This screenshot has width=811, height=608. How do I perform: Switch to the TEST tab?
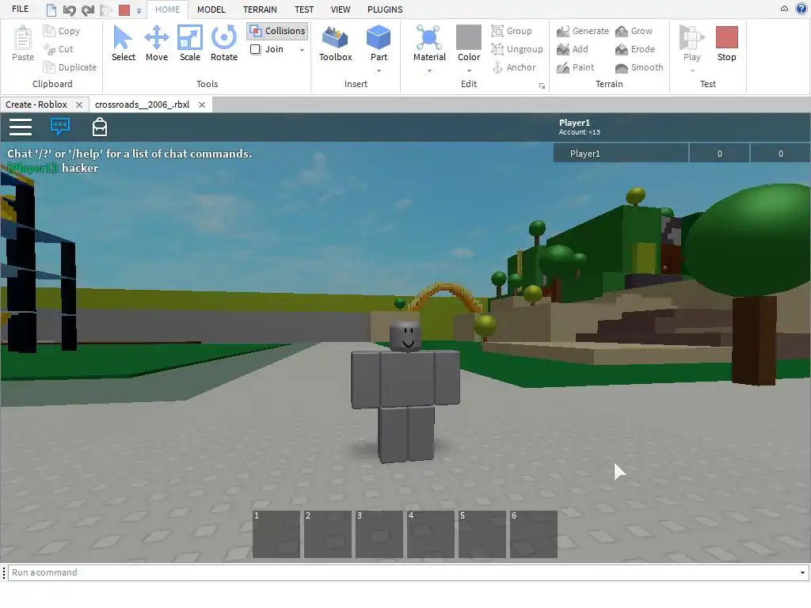point(304,9)
